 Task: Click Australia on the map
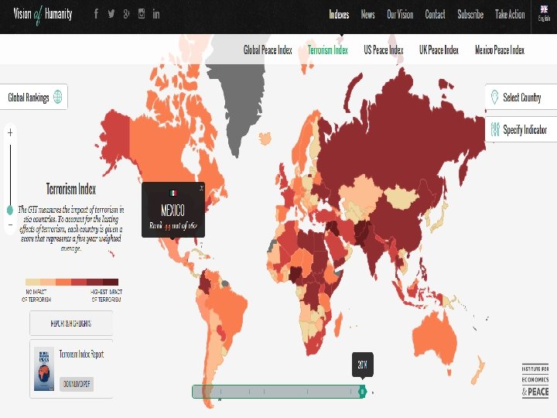(x=436, y=337)
